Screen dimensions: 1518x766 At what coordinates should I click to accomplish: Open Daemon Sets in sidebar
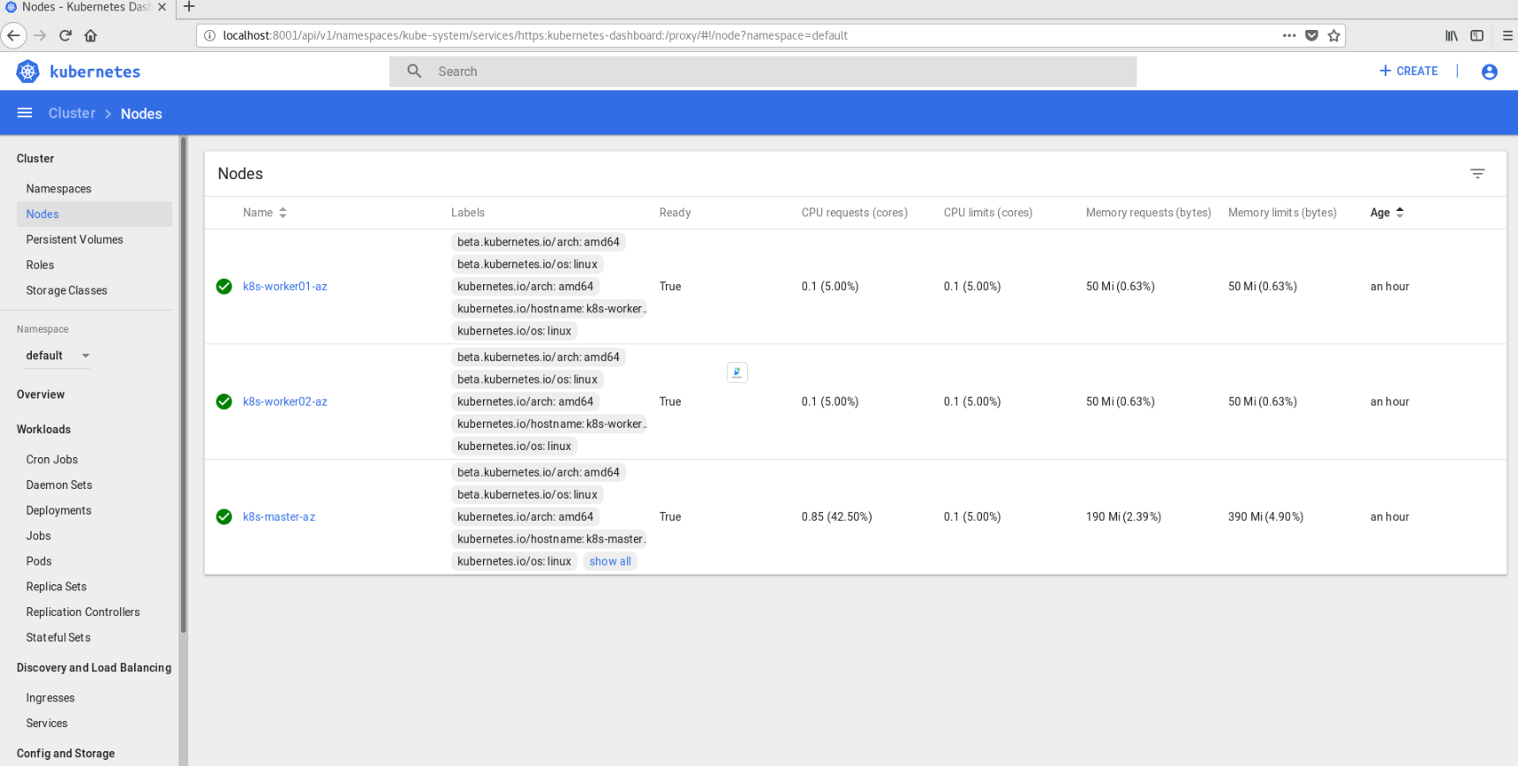[x=59, y=485]
